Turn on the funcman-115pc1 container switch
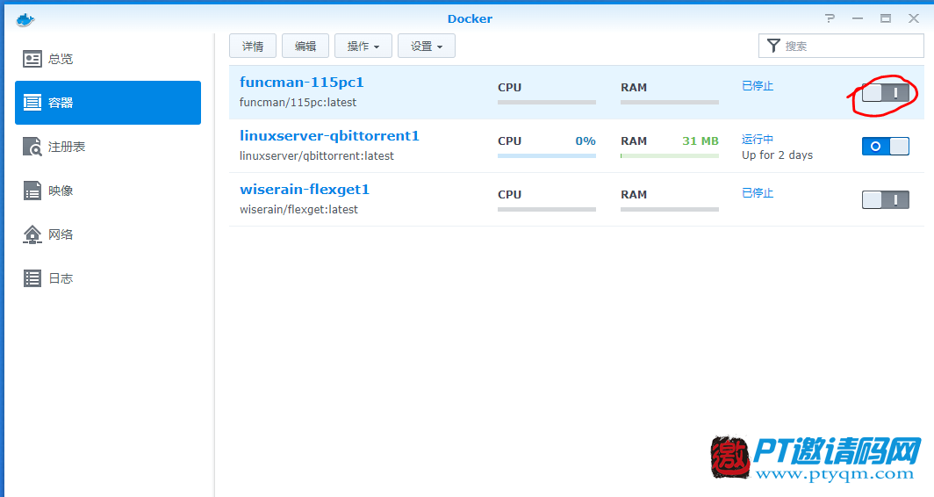The height and width of the screenshot is (497, 934). click(x=885, y=92)
